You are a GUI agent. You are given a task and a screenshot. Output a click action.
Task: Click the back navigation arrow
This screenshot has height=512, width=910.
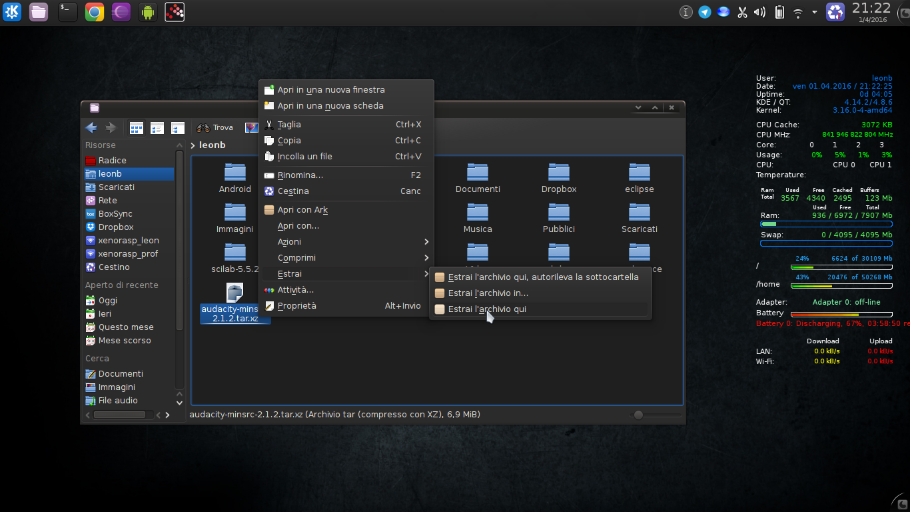click(91, 127)
